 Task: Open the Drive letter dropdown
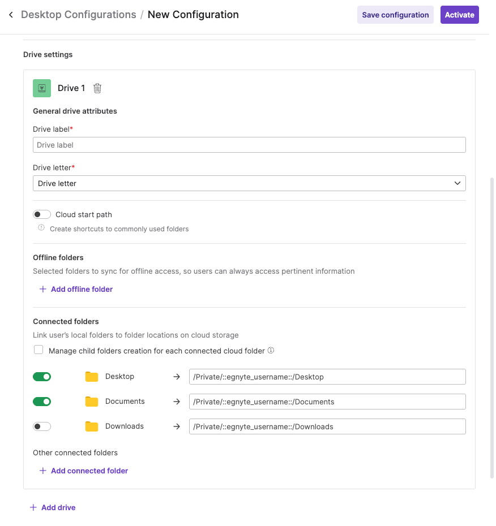coord(249,183)
